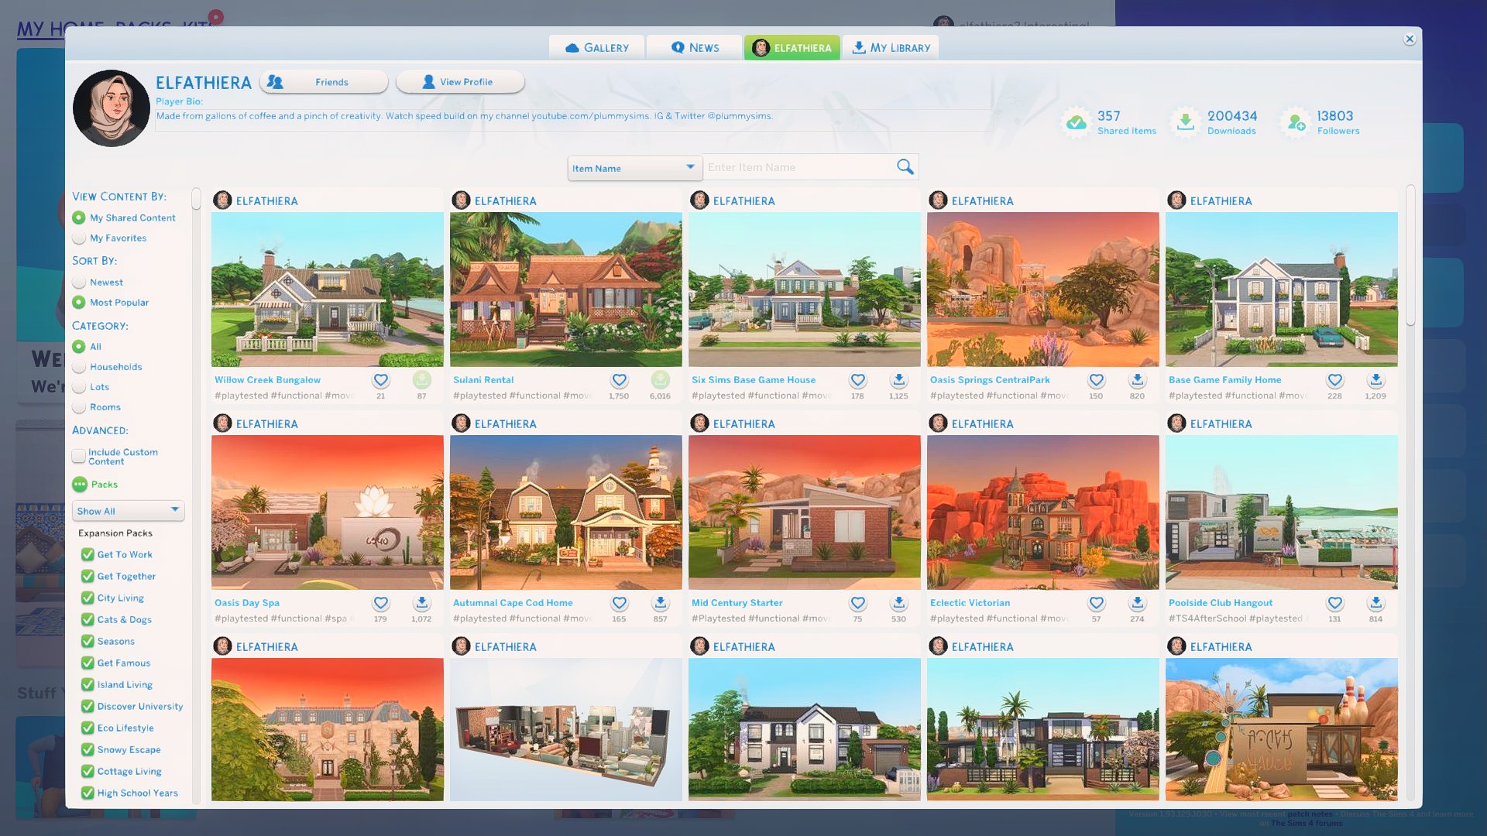Uncheck the High School Years pack
This screenshot has width=1487, height=836.
click(88, 793)
